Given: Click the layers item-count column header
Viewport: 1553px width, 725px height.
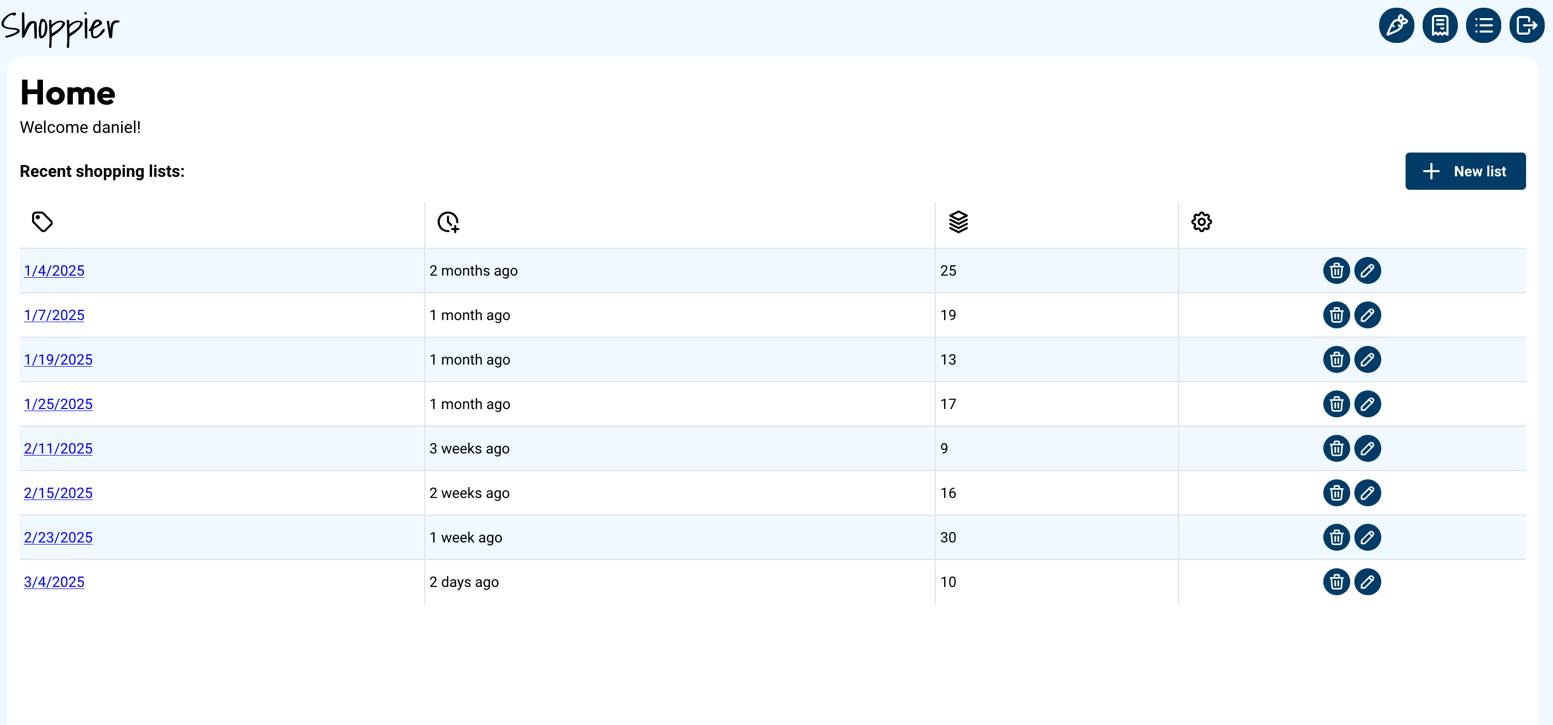Looking at the screenshot, I should tap(958, 222).
